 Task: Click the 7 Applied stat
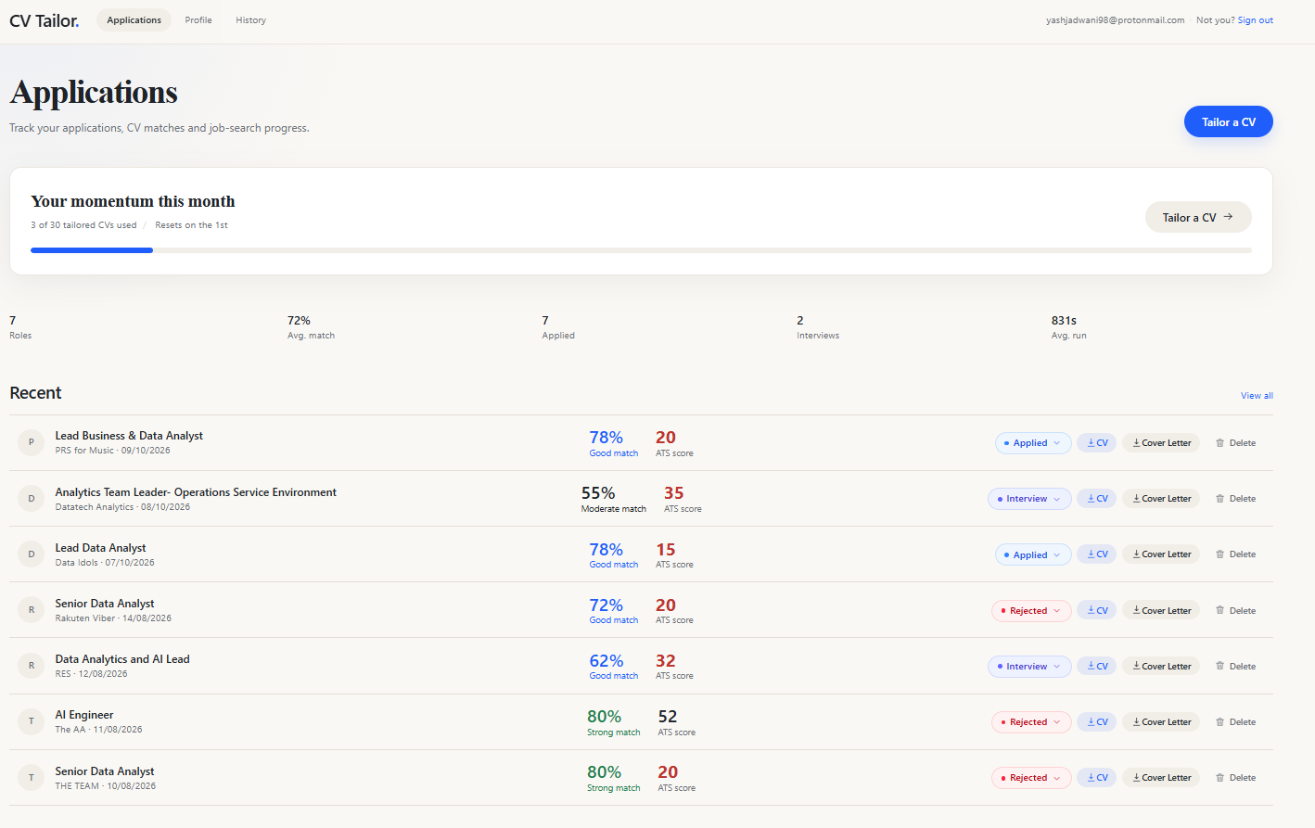558,327
